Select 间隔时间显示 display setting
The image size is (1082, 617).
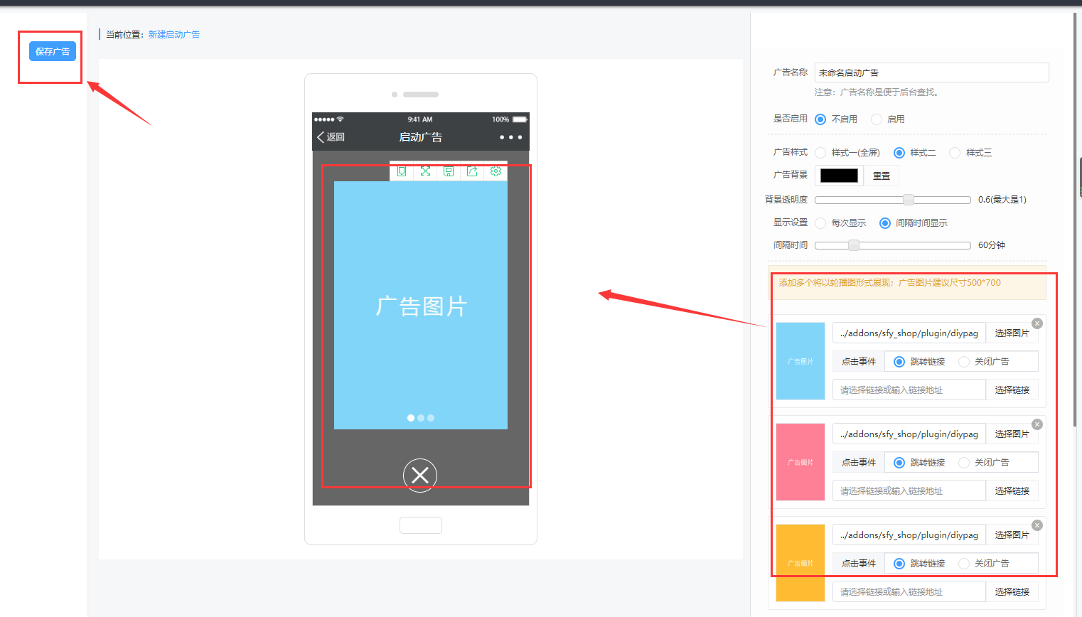885,223
